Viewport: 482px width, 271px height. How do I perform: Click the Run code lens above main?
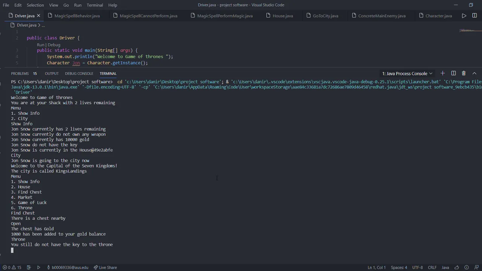pyautogui.click(x=41, y=45)
